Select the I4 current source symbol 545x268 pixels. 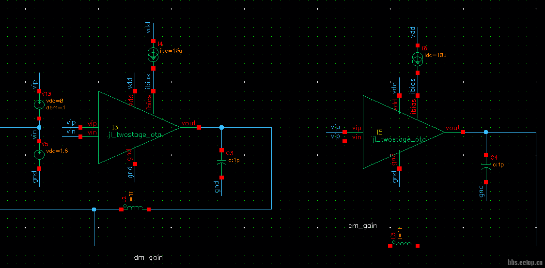tap(153, 55)
